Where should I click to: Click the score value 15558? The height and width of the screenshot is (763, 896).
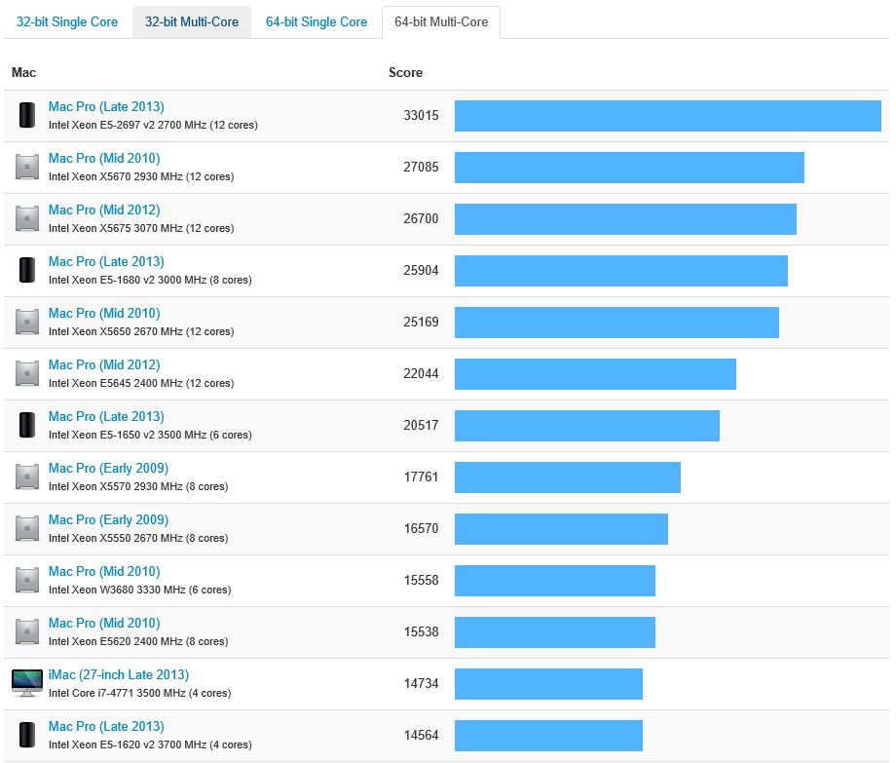pos(421,580)
